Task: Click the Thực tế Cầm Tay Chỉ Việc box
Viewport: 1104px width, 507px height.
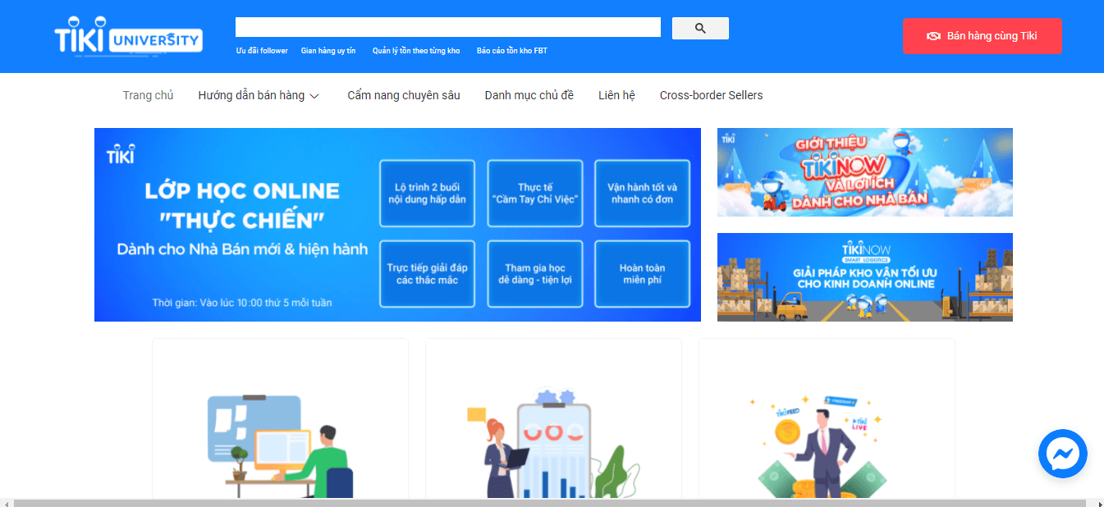Action: click(535, 194)
